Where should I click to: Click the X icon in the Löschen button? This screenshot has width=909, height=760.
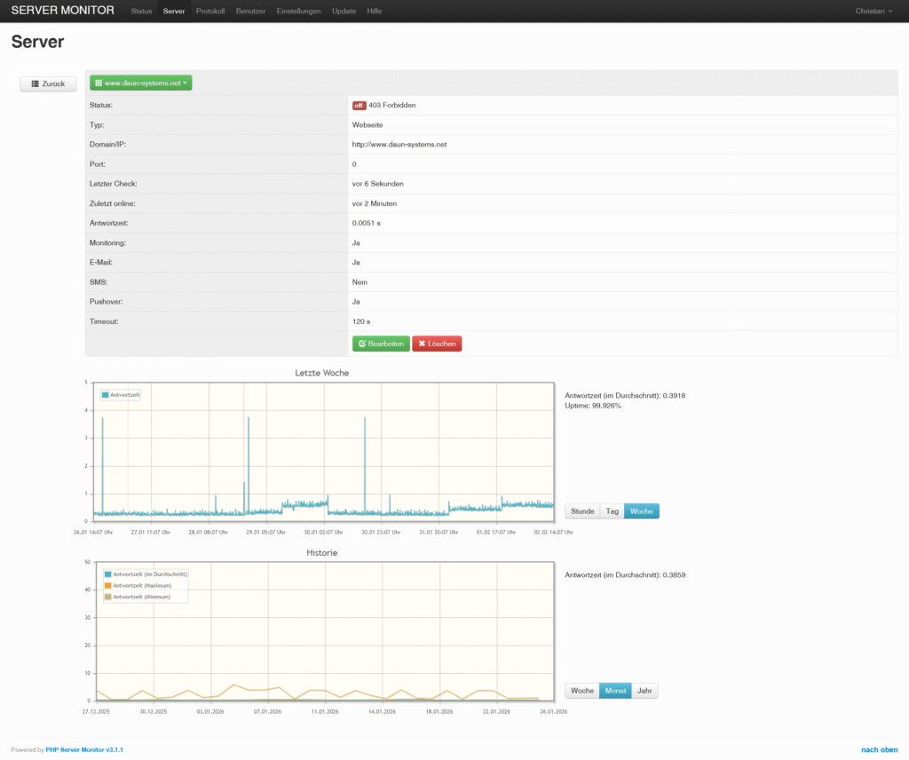click(423, 344)
